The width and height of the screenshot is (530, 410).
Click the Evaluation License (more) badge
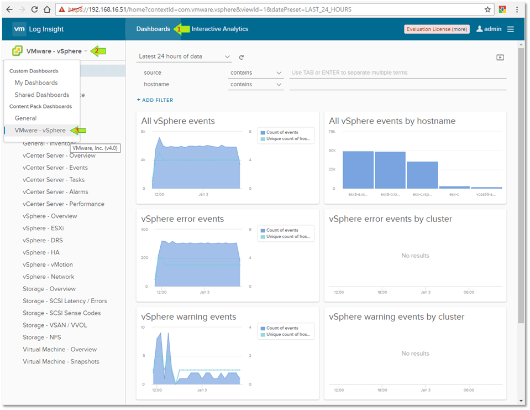point(437,29)
